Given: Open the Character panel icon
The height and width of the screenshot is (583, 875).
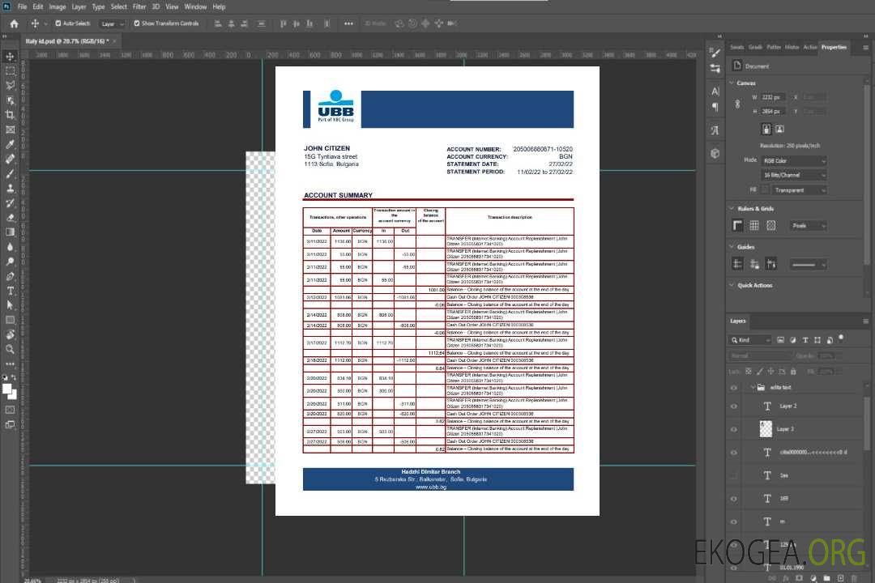Looking at the screenshot, I should coord(715,91).
